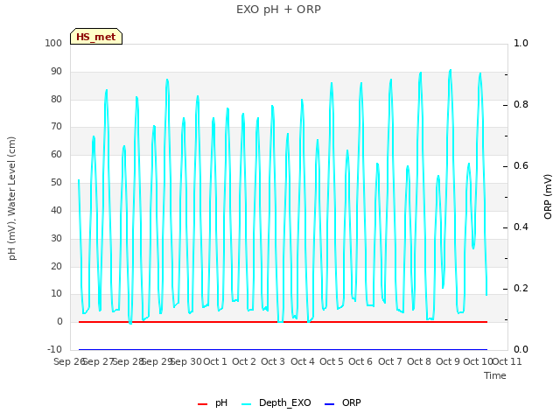
Task: Click the Oct 4 date tick label
Action: [x=303, y=361]
